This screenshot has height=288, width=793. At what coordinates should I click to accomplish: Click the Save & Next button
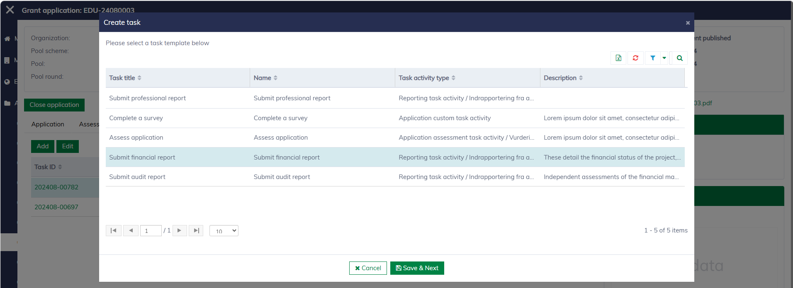click(x=417, y=268)
